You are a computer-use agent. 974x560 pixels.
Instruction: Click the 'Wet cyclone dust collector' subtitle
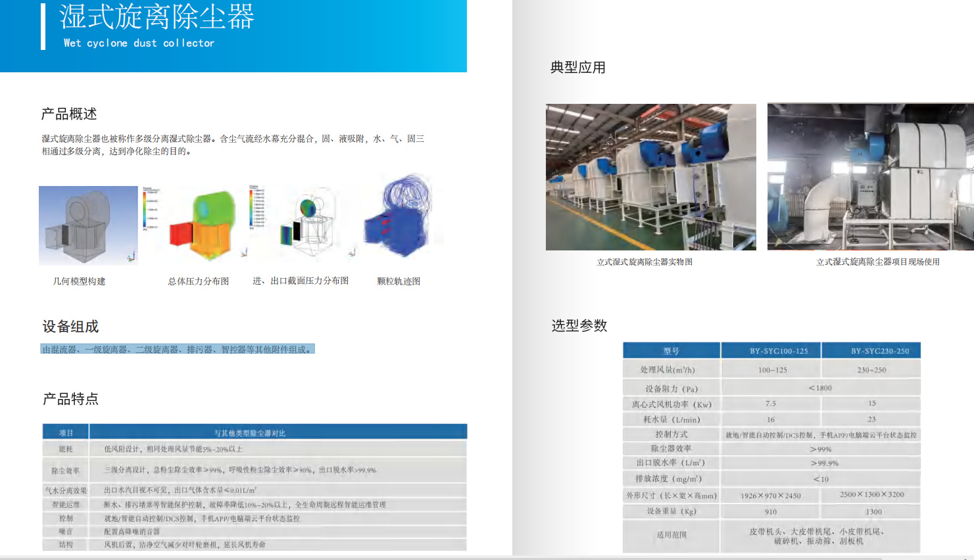[139, 43]
